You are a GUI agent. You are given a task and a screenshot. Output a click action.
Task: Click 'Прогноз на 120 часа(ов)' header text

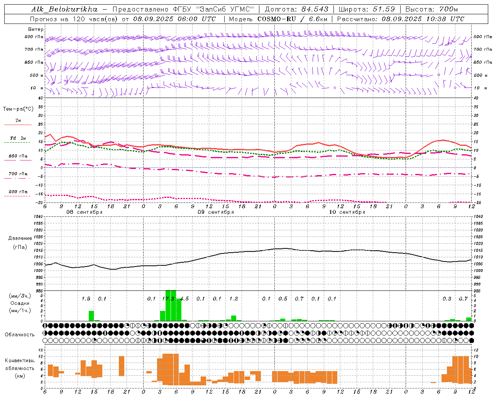(74, 19)
